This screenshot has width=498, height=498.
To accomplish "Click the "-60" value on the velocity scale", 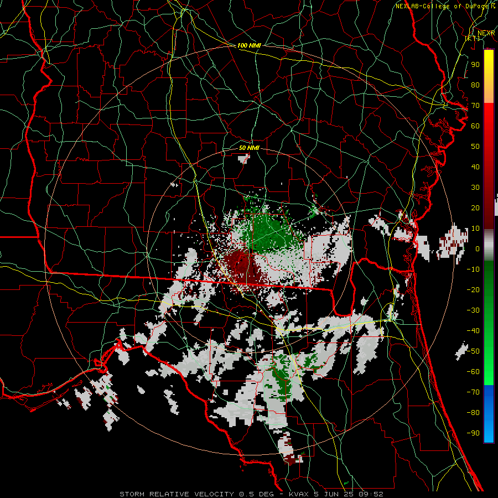I will point(473,372).
